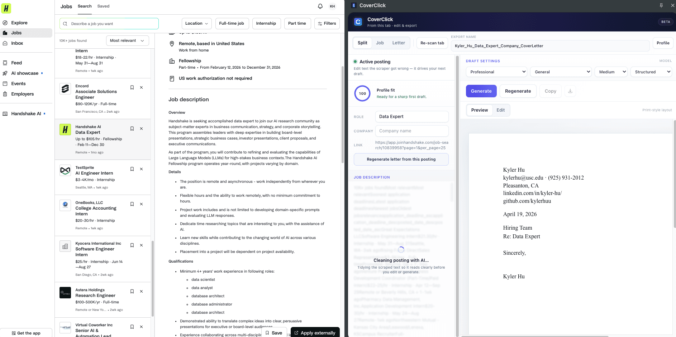Open Feed in the sidebar
Viewport: 676px width, 337px height.
point(26,63)
